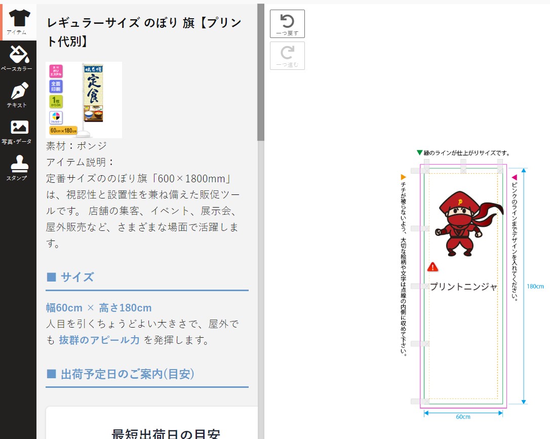Image resolution: width=550 pixels, height=439 pixels.
Task: Click the 一つ進む redo button
Action: click(x=287, y=56)
